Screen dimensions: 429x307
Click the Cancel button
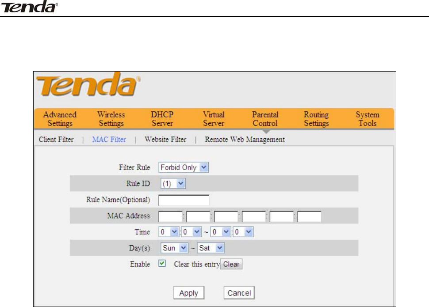coord(239,293)
